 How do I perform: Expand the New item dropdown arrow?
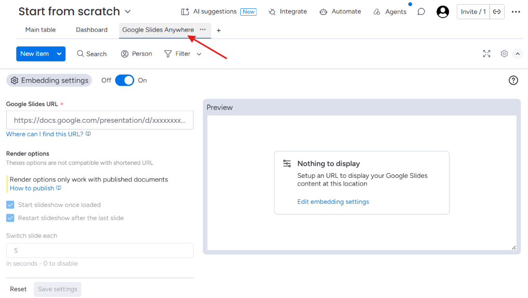click(x=59, y=54)
